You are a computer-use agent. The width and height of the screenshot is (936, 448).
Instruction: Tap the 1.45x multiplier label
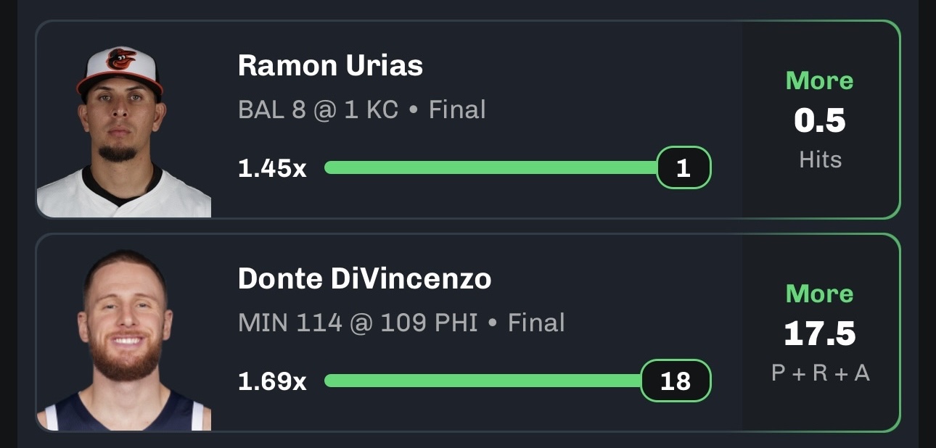pyautogui.click(x=272, y=168)
